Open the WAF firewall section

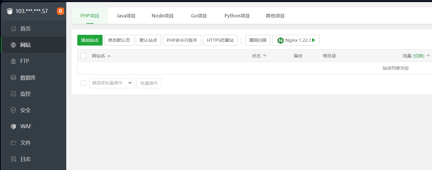coord(26,126)
